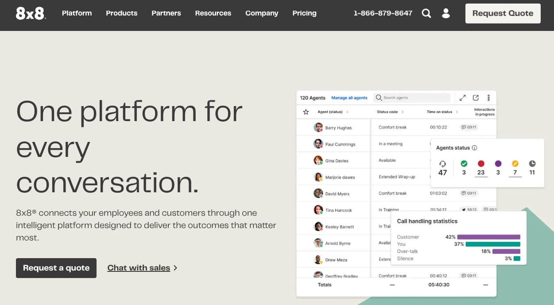The image size is (554, 305).
Task: Follow the Chat with sales link
Action: tap(139, 268)
